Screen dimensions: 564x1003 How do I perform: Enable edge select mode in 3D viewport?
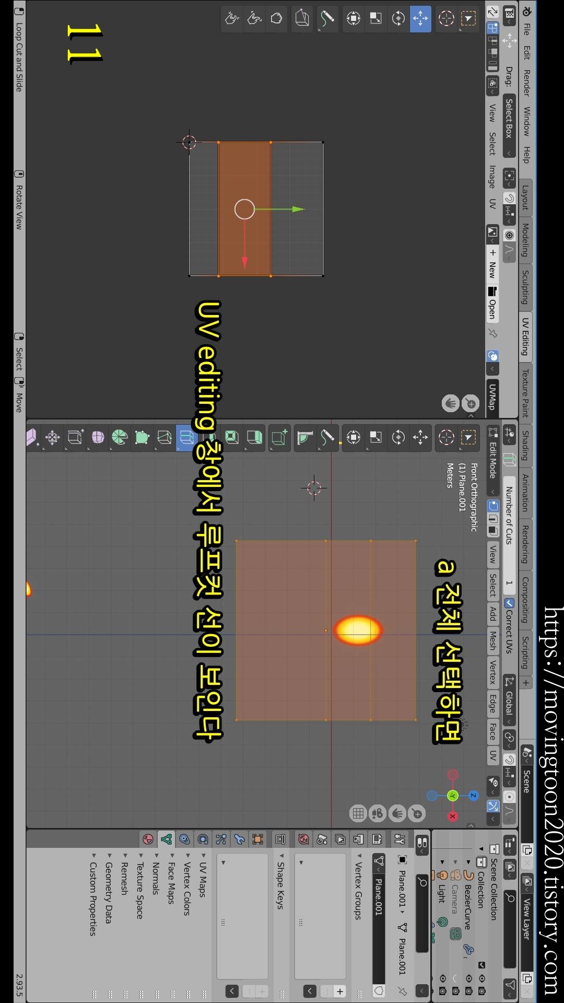click(x=492, y=518)
